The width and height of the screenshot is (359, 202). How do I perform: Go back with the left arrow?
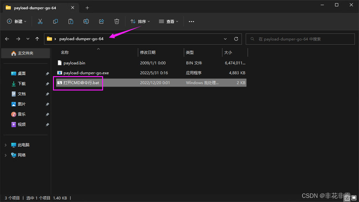coord(7,39)
